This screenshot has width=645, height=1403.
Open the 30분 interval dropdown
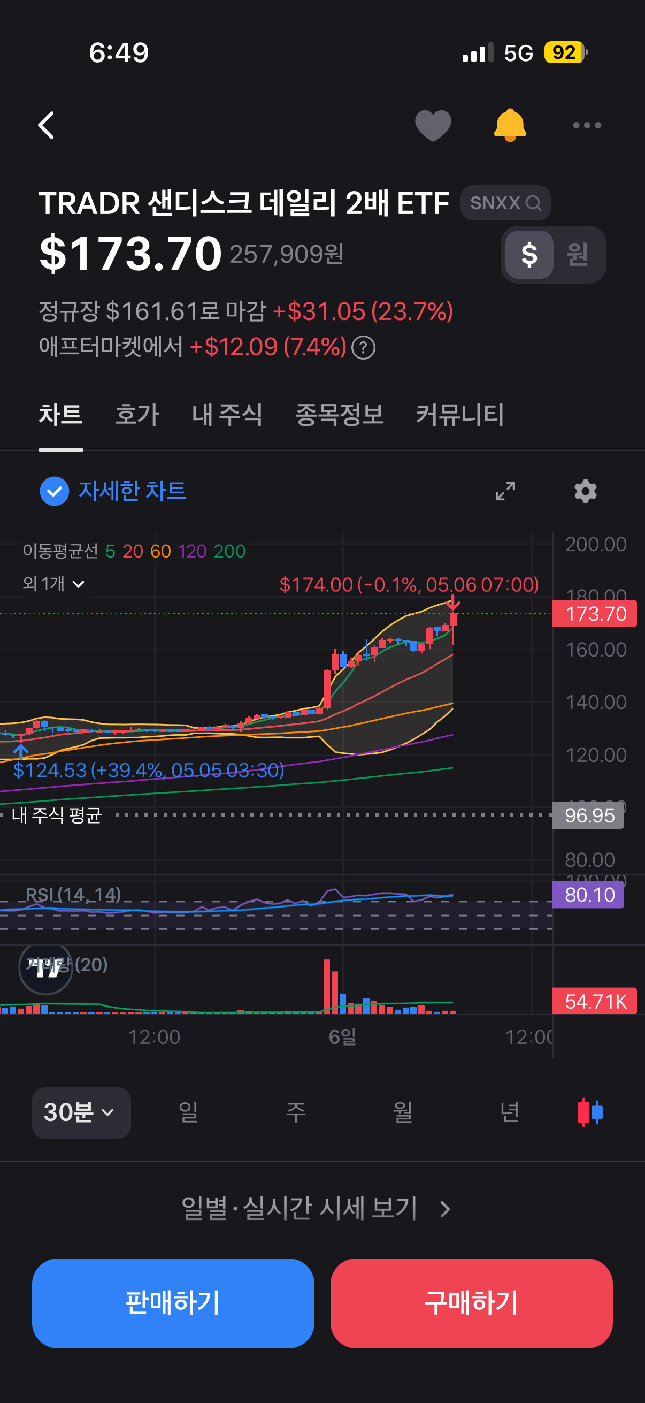tap(81, 1112)
